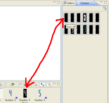Maximize the bottom number list panel
This screenshot has width=109, height=103.
pyautogui.click(x=58, y=84)
